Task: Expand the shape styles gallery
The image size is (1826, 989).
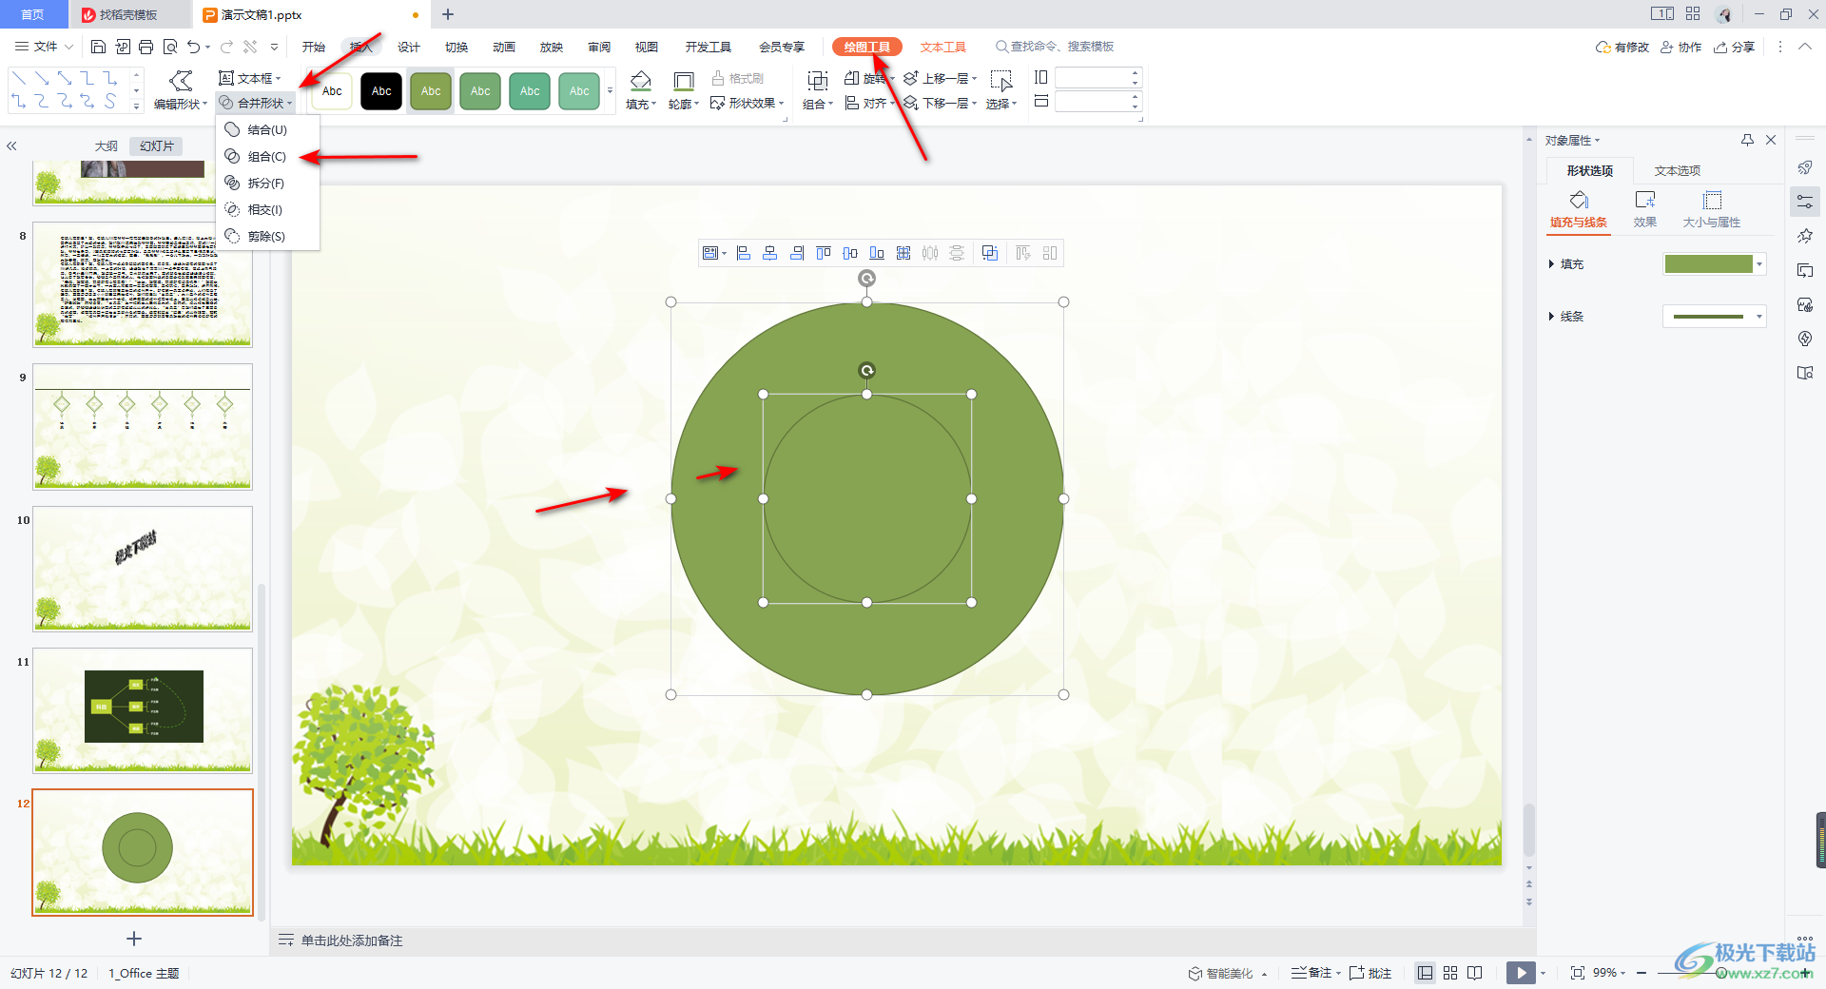Action: (x=610, y=91)
